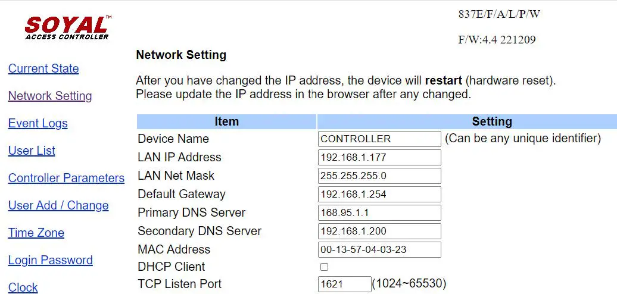
Task: Edit the Primary DNS Server field
Action: click(379, 212)
